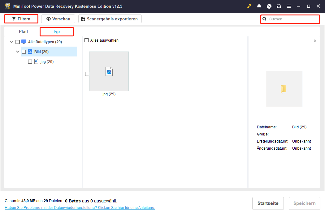Click the jpg file icon in tree
The height and width of the screenshot is (216, 325).
click(x=36, y=61)
